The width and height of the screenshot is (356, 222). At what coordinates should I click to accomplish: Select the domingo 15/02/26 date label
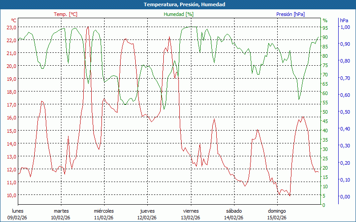pos(277,214)
